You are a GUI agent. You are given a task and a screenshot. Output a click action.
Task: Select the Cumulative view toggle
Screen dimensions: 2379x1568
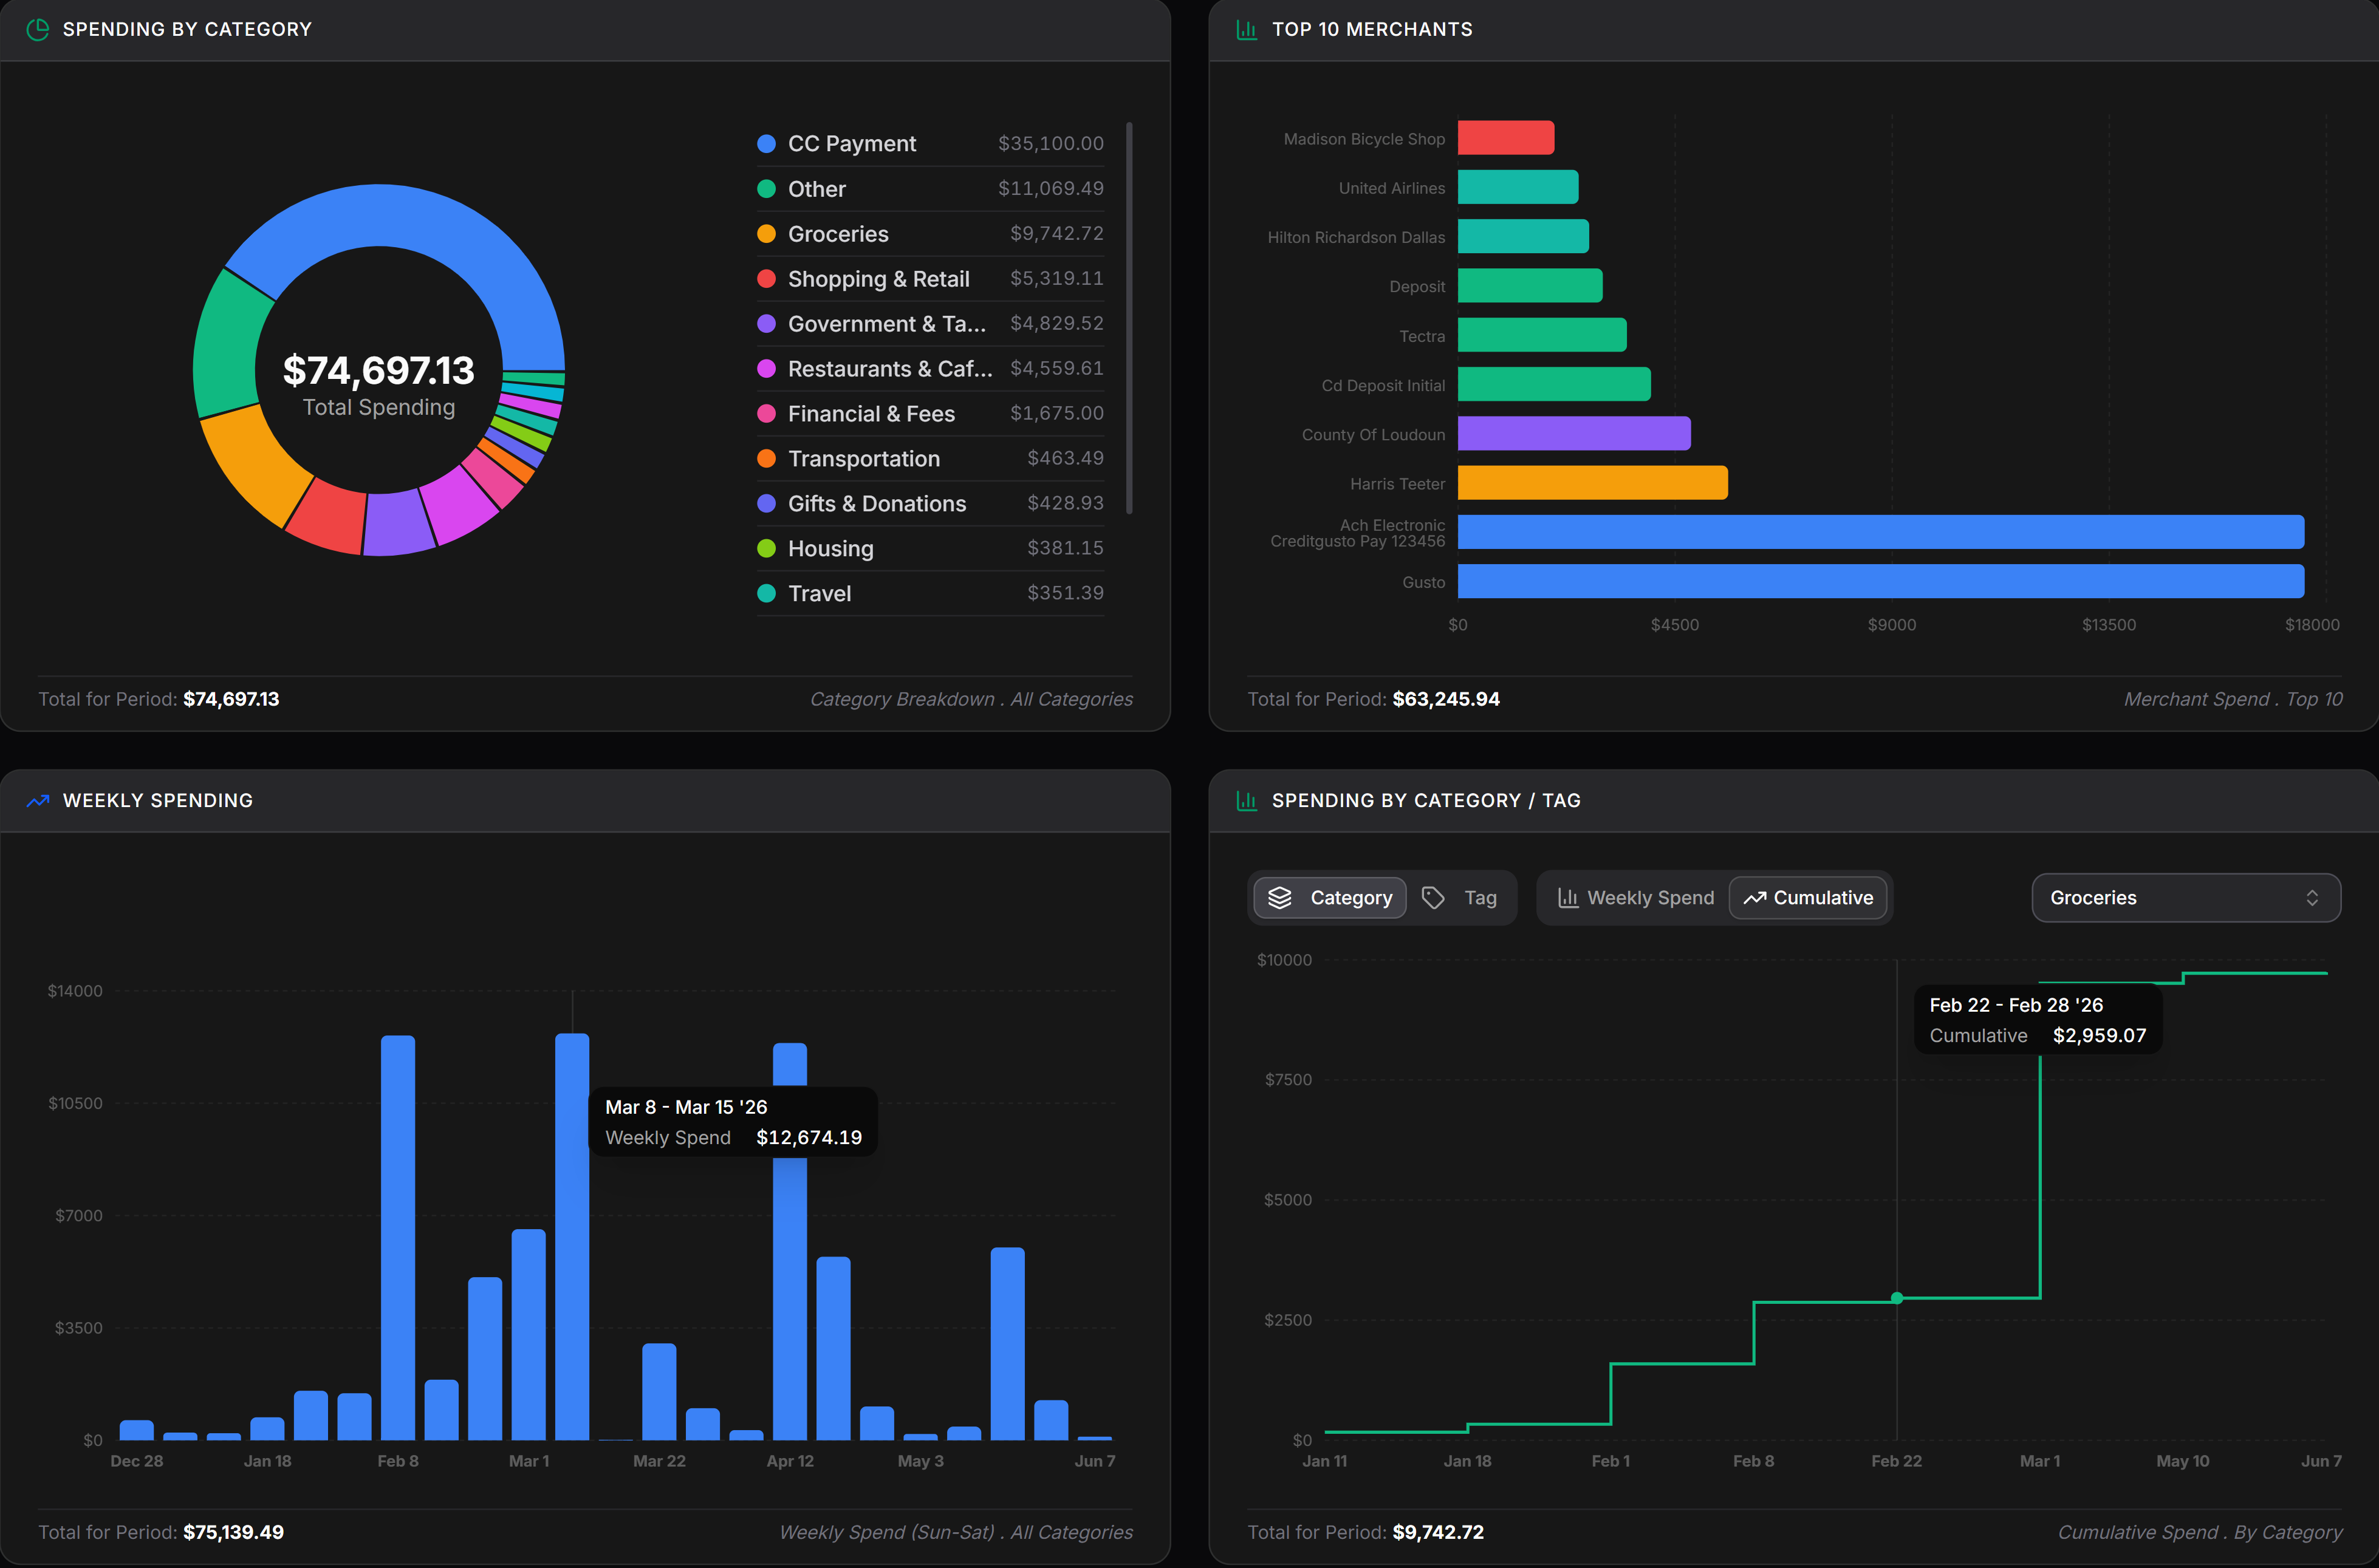coord(1808,898)
